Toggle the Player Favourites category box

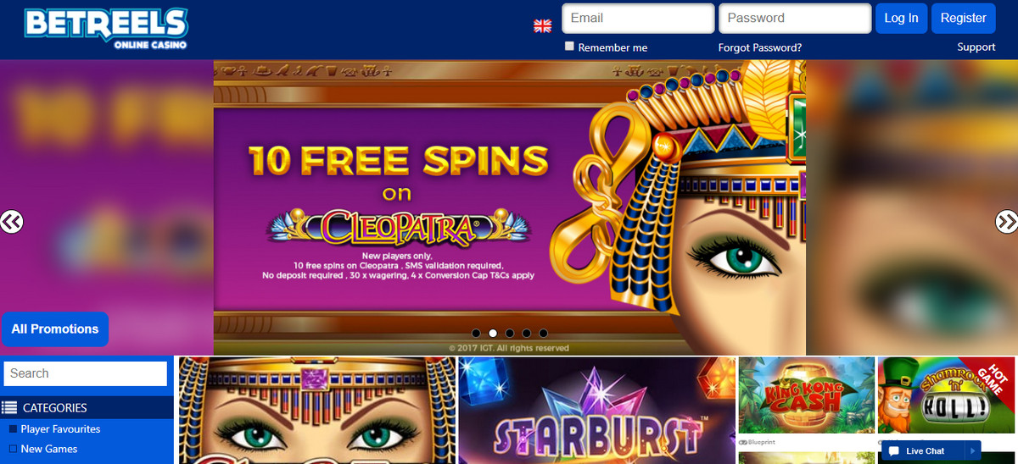coord(13,429)
